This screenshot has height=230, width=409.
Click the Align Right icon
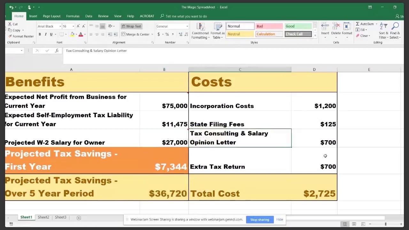click(103, 34)
